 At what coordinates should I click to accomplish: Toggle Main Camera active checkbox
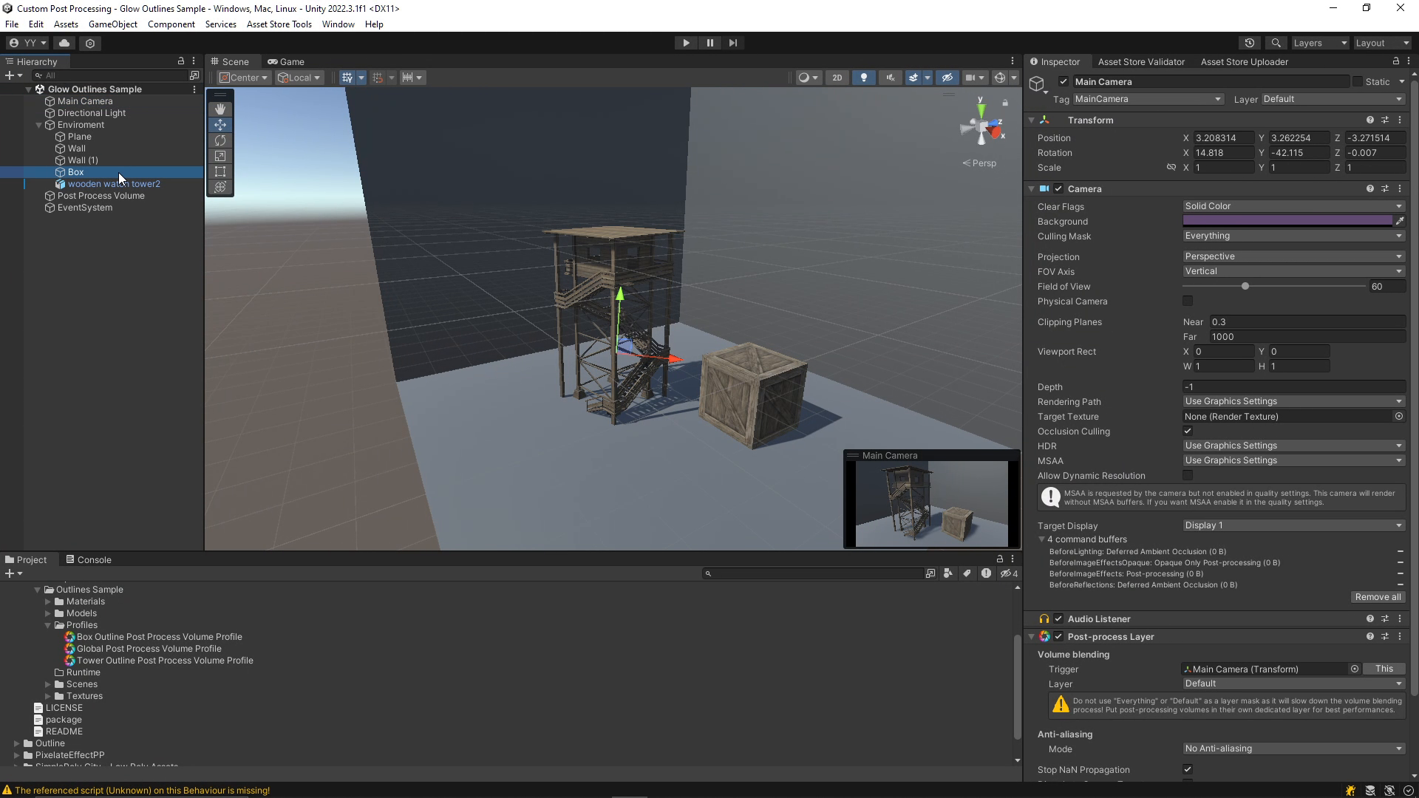coord(1063,82)
